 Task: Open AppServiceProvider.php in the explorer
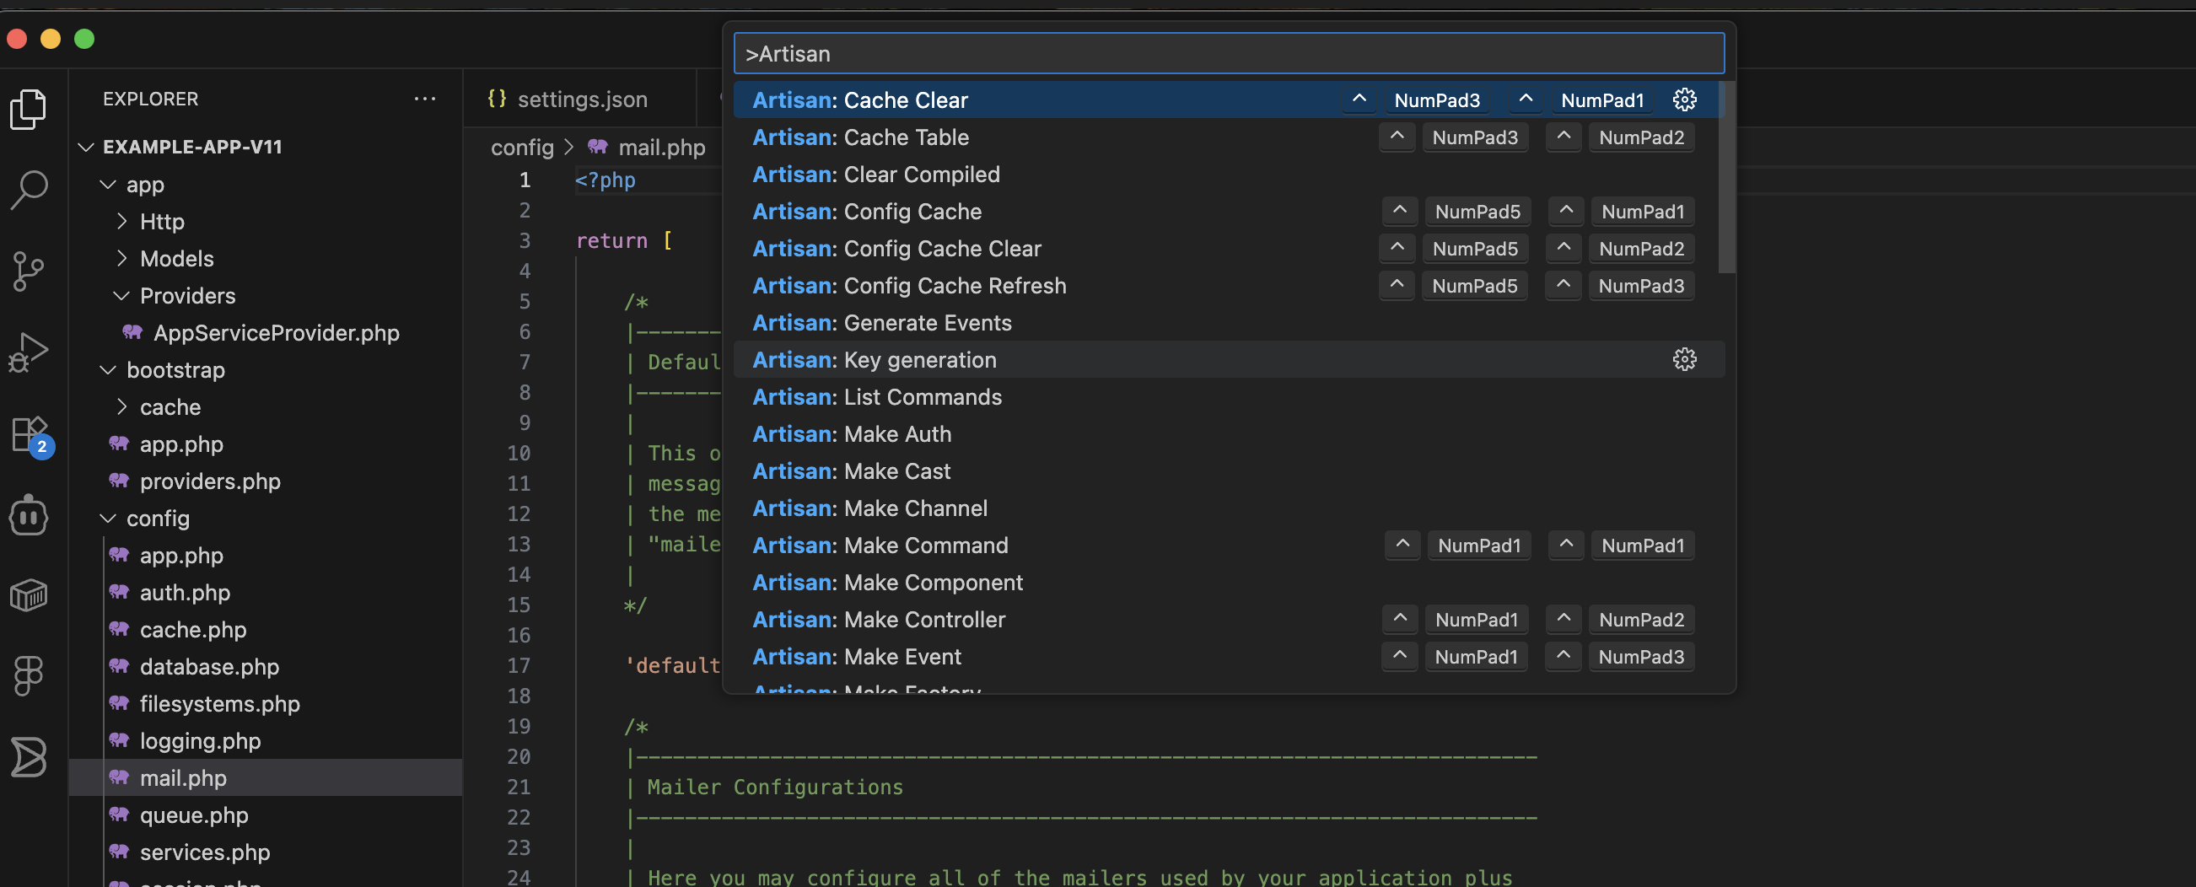tap(265, 332)
